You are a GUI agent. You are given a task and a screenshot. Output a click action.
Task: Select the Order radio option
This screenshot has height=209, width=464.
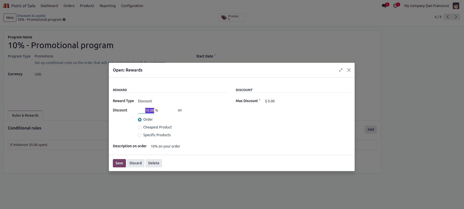point(140,120)
